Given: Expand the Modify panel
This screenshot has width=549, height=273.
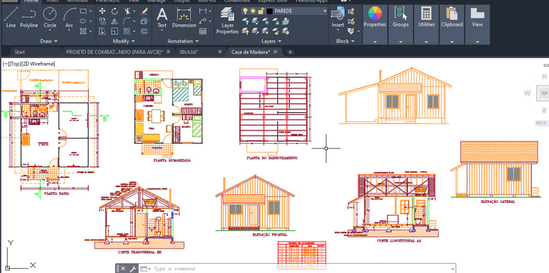Looking at the screenshot, I should click(x=121, y=41).
